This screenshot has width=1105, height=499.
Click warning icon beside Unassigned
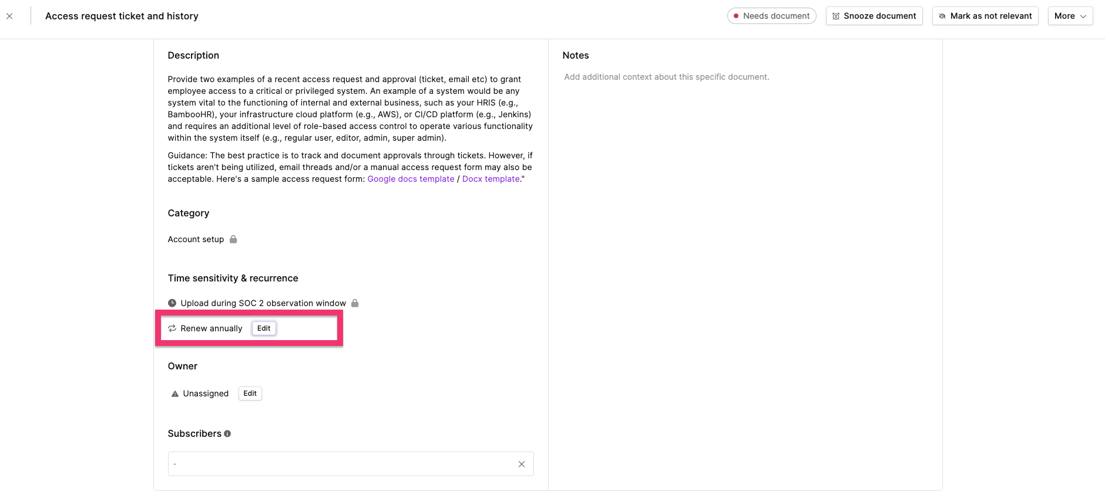click(x=174, y=393)
